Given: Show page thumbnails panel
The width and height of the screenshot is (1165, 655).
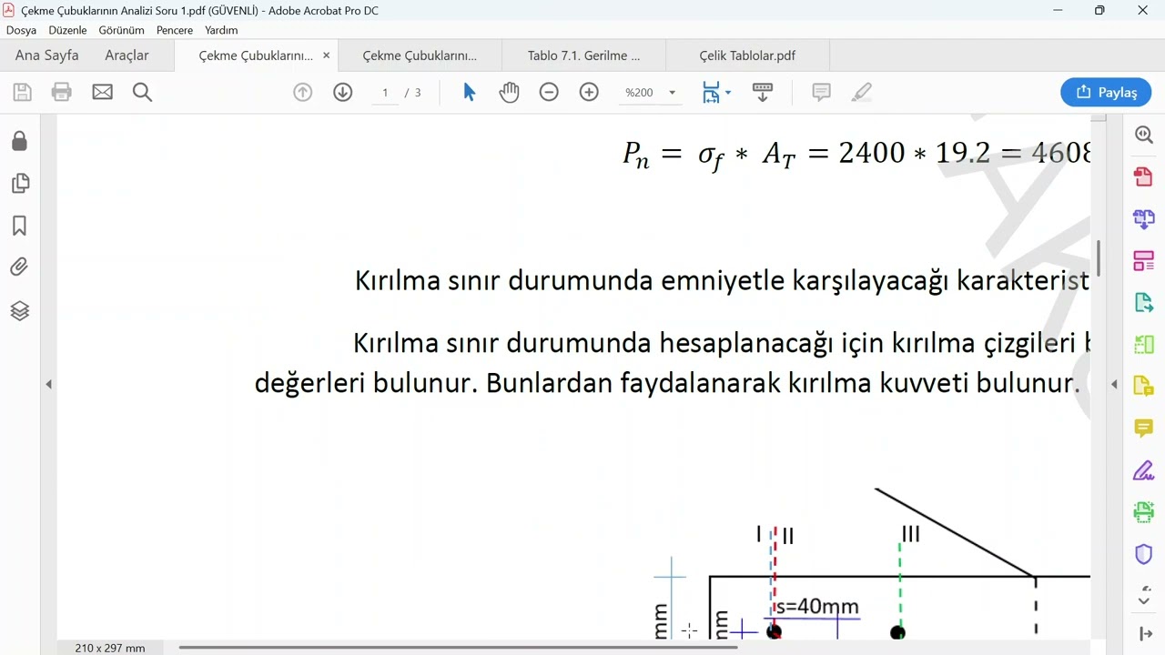Looking at the screenshot, I should [19, 184].
